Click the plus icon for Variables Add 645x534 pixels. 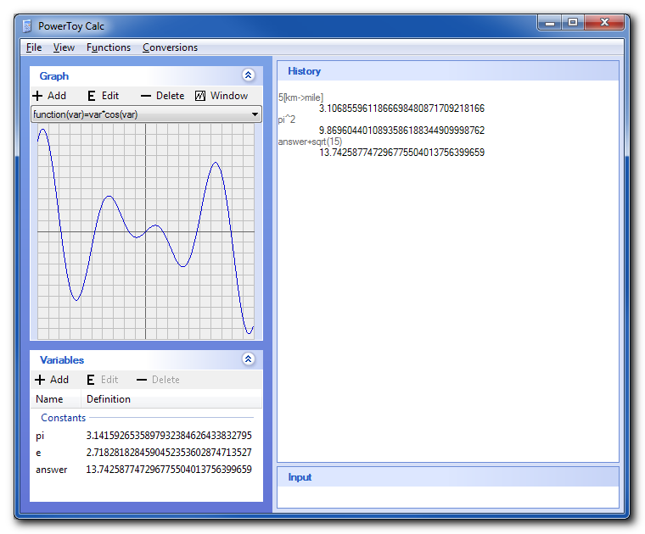(x=40, y=380)
